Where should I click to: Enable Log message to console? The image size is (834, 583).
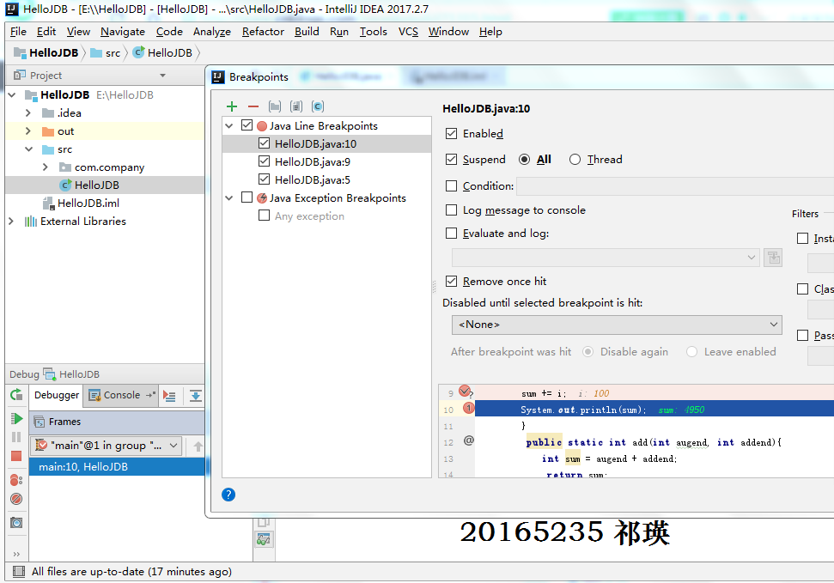[x=451, y=210]
